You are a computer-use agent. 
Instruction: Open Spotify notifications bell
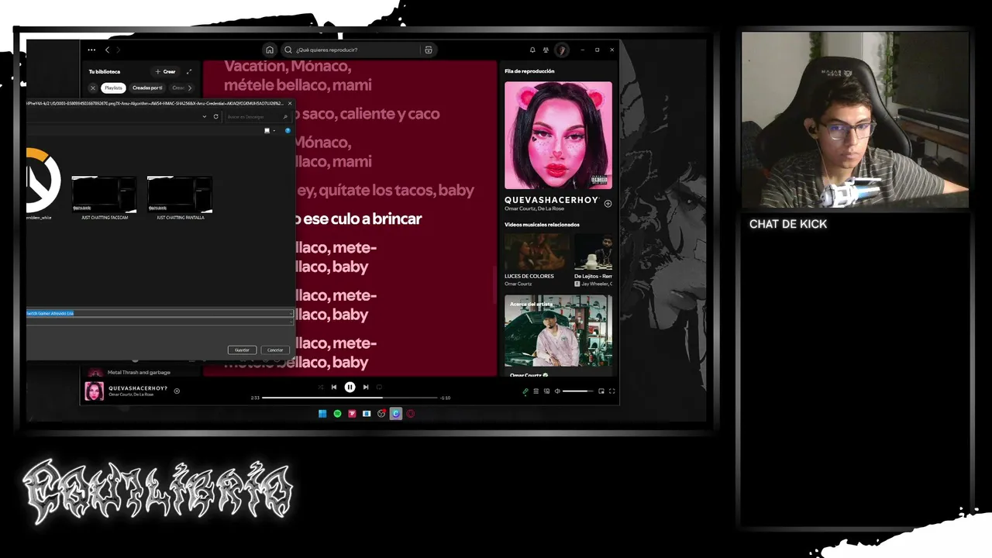tap(532, 50)
